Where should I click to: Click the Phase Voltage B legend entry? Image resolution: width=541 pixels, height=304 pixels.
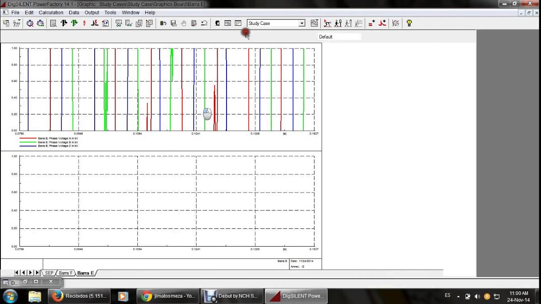point(58,142)
